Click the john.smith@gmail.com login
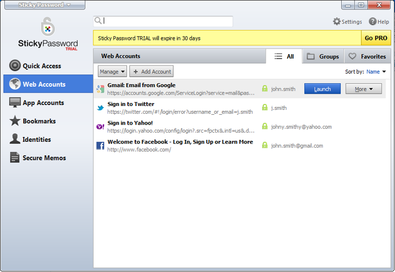The image size is (395, 272). coord(297,145)
